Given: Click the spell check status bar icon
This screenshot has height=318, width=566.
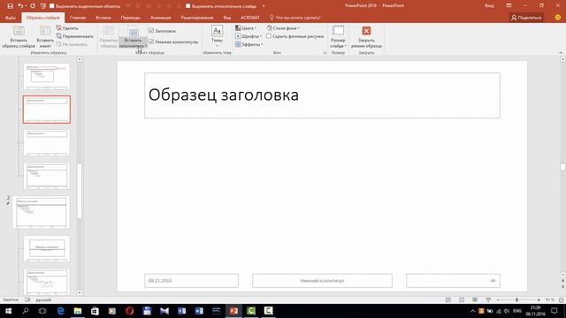Looking at the screenshot, I should pos(27,299).
